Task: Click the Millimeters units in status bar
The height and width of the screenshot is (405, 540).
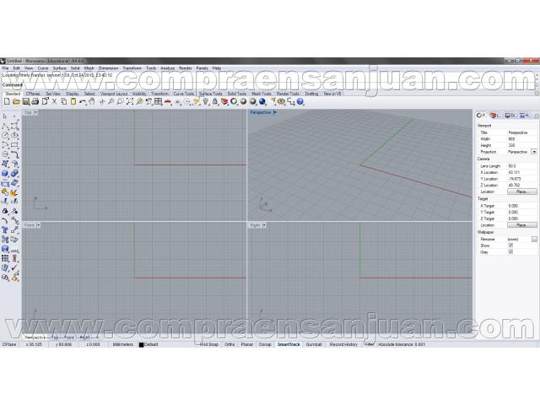Action: (x=123, y=344)
